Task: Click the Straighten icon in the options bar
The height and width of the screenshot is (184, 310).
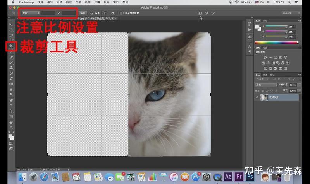Action: point(91,13)
